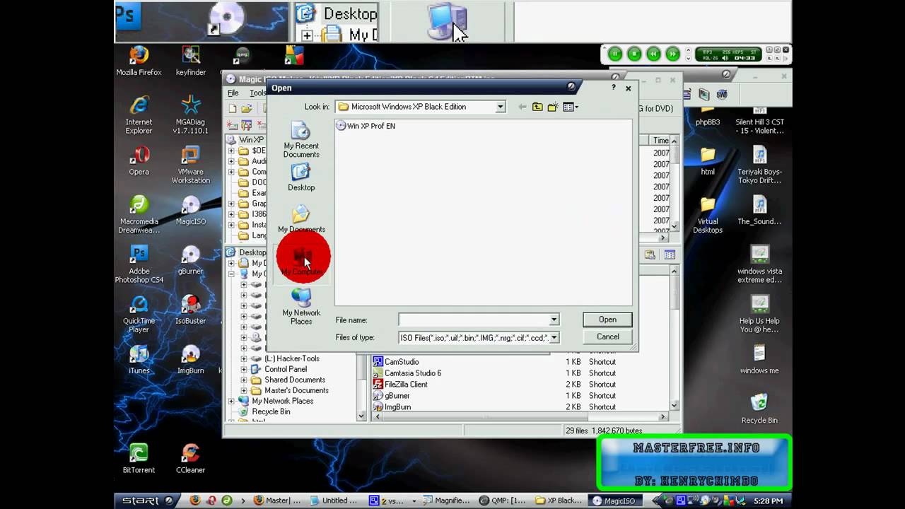Click the File name input field
Screen dimensions: 905x509
tap(474, 320)
